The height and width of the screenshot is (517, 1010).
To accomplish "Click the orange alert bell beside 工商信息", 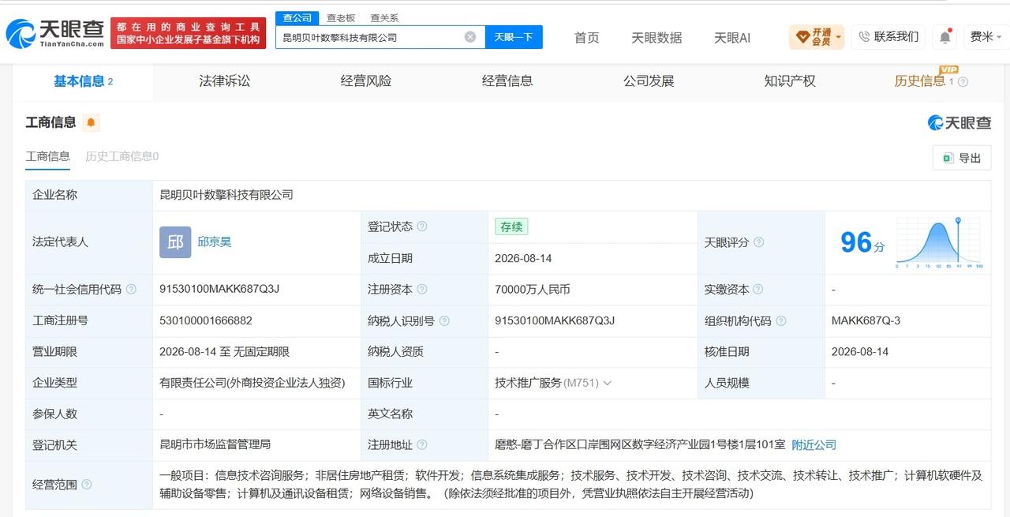I will tap(91, 122).
